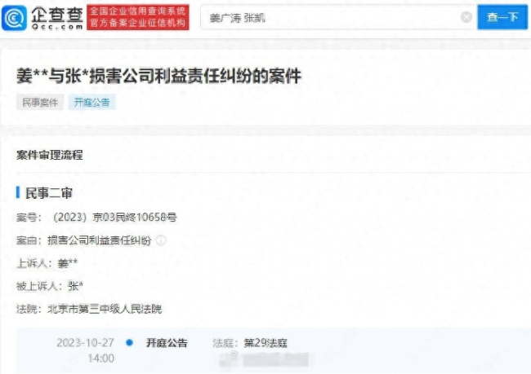The image size is (531, 374).
Task: Click the case title 姜**与张*损害公司利益责任纠纷的案件
Action: point(158,76)
